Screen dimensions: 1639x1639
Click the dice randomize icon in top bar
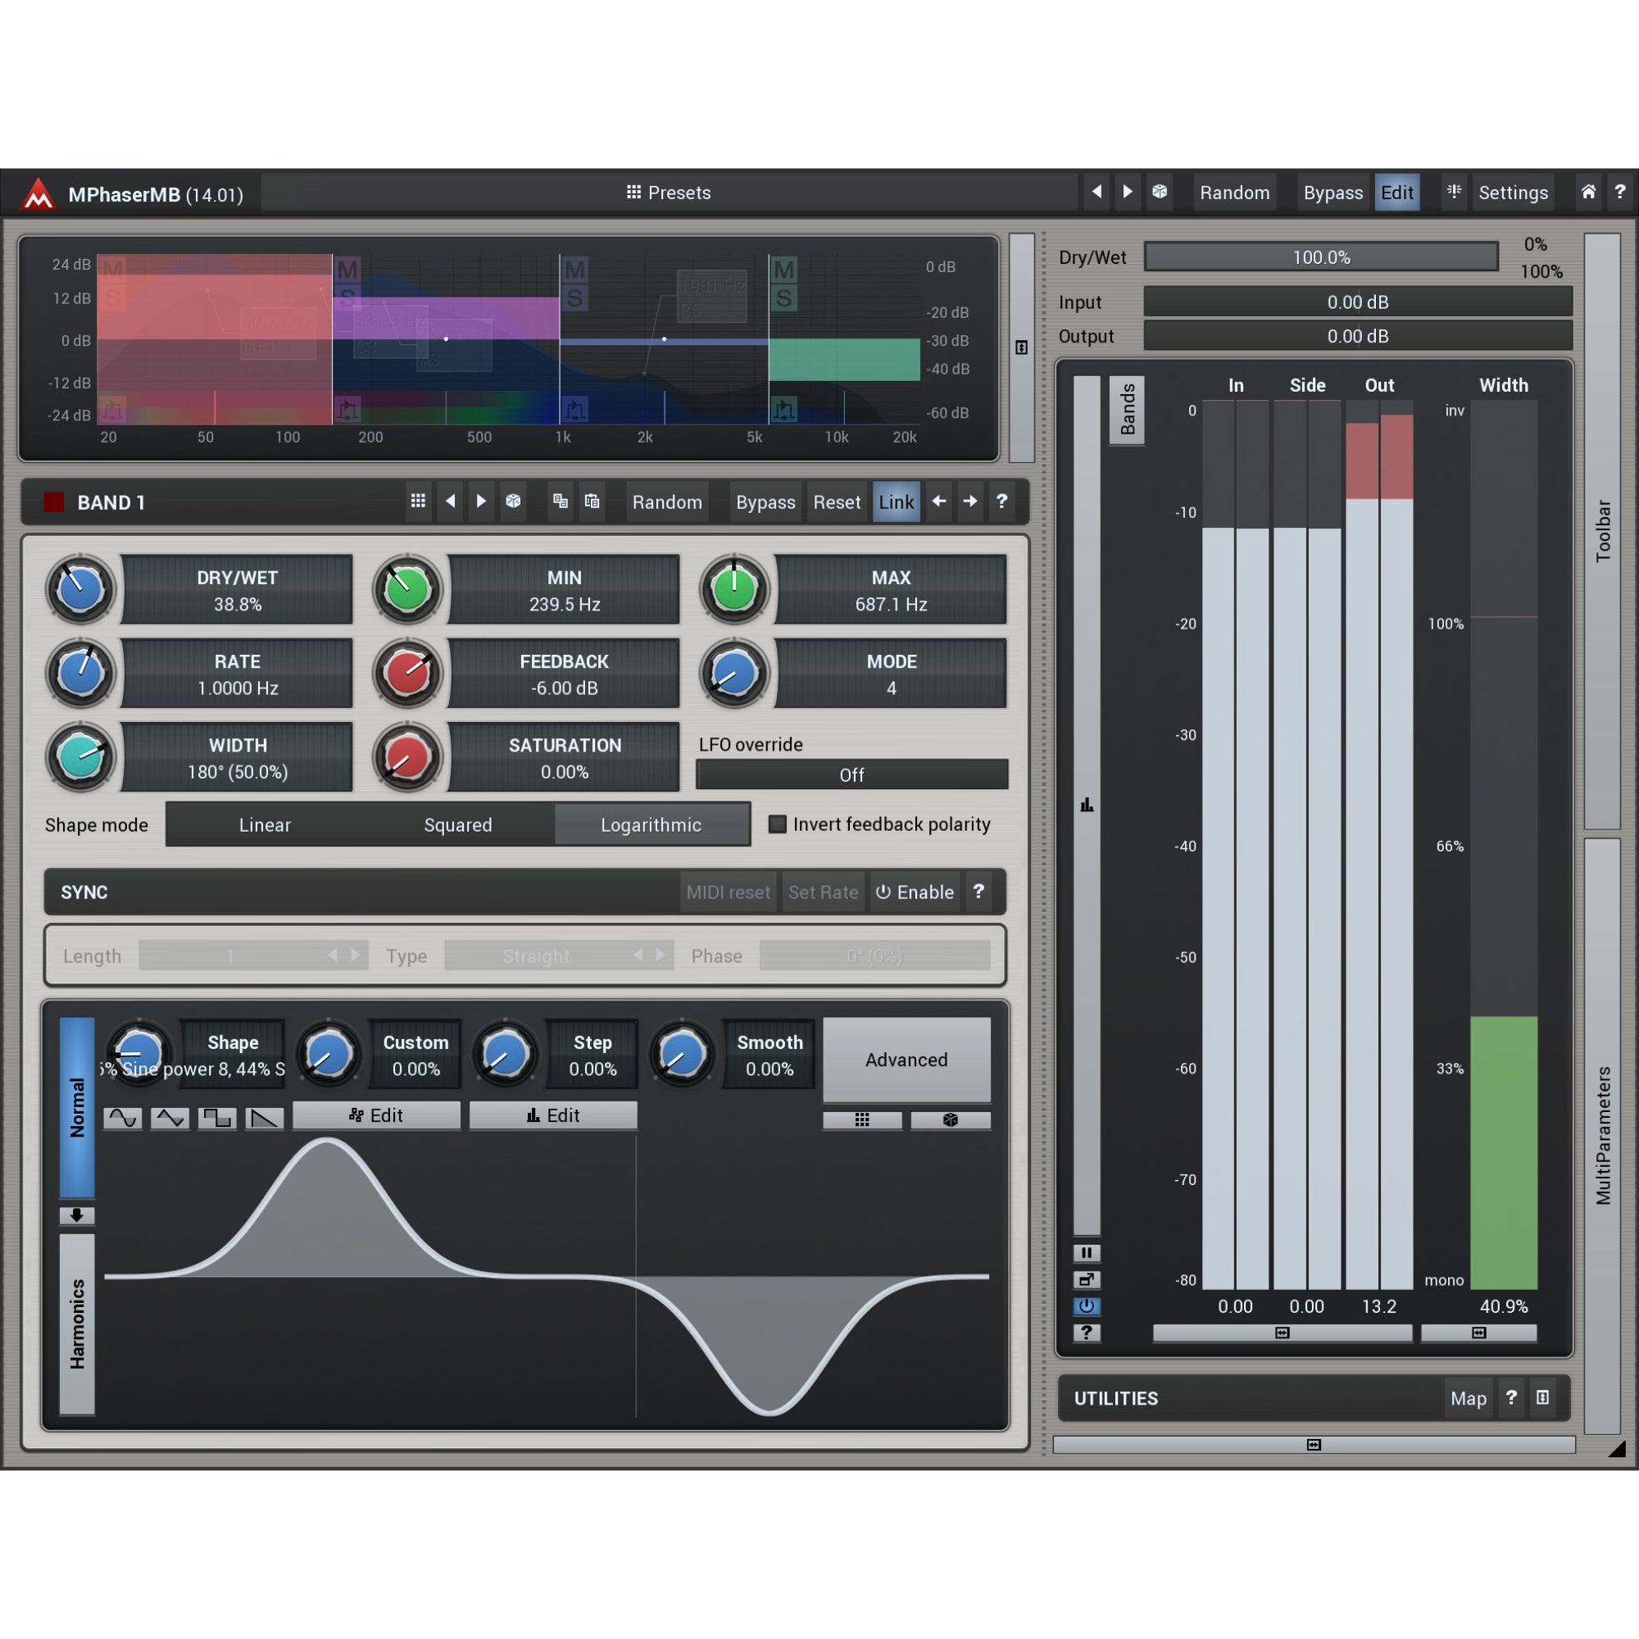pos(1160,193)
